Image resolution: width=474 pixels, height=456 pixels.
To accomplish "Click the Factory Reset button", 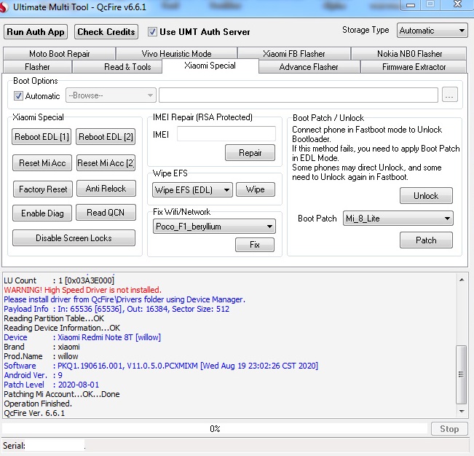I will [x=43, y=189].
